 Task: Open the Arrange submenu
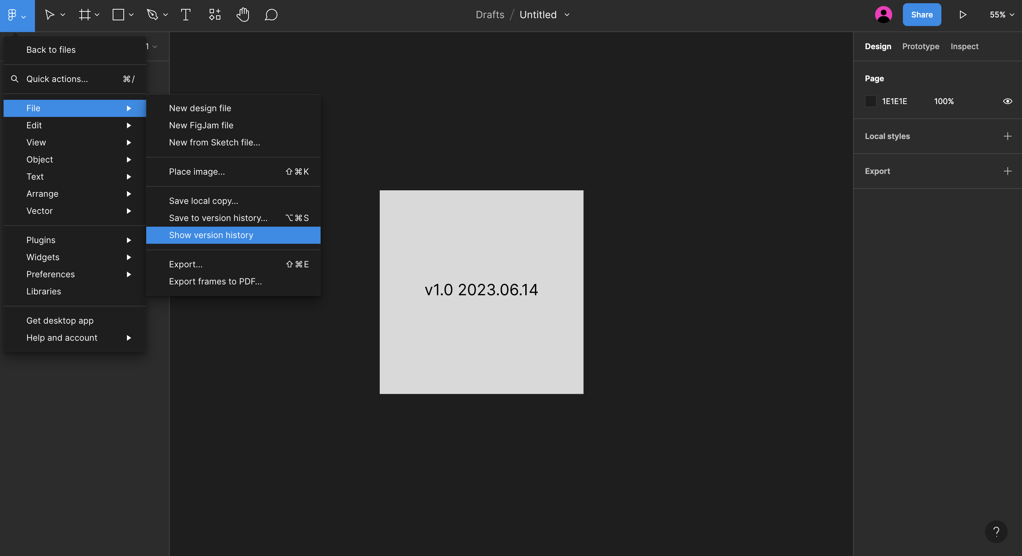click(x=75, y=194)
